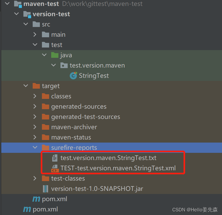Collapse the src directory
This screenshot has height=215, width=222.
tap(26, 24)
